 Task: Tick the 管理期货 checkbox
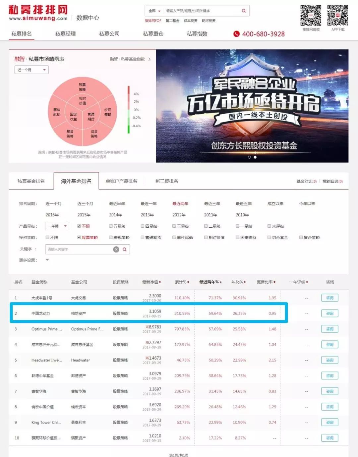143,237
